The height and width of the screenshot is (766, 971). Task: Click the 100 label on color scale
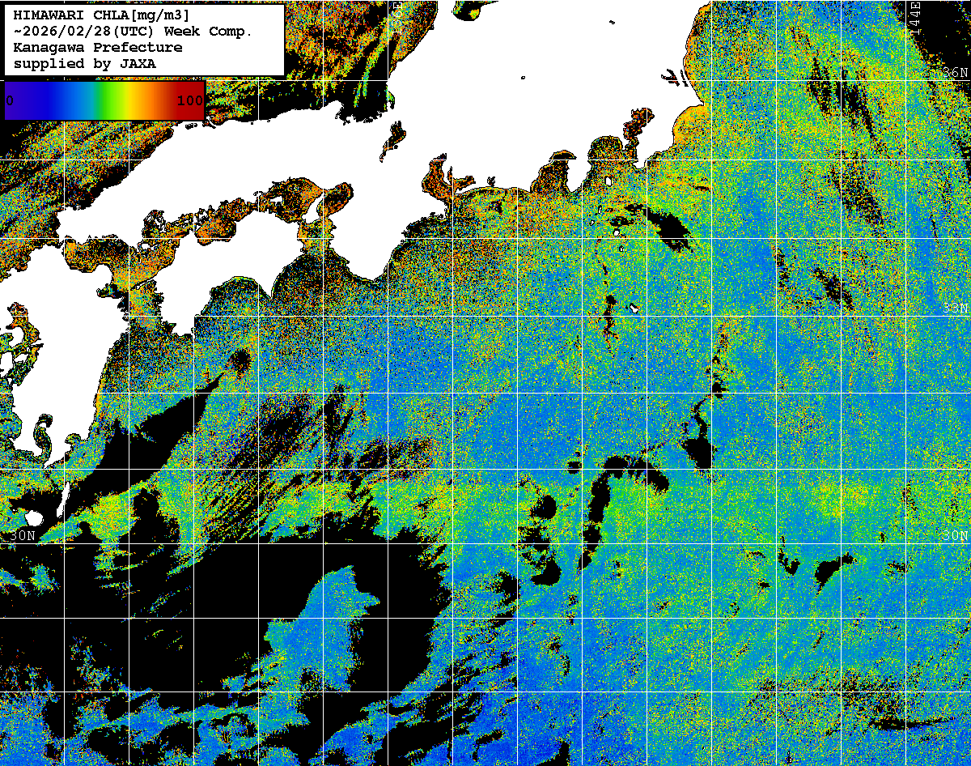(x=190, y=100)
